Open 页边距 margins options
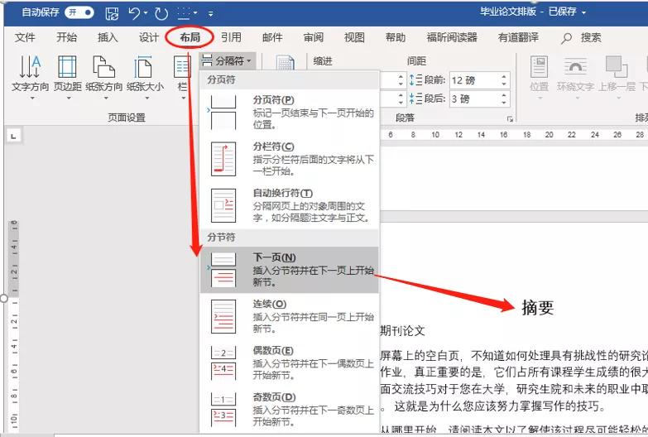This screenshot has height=437, width=648. [x=67, y=77]
